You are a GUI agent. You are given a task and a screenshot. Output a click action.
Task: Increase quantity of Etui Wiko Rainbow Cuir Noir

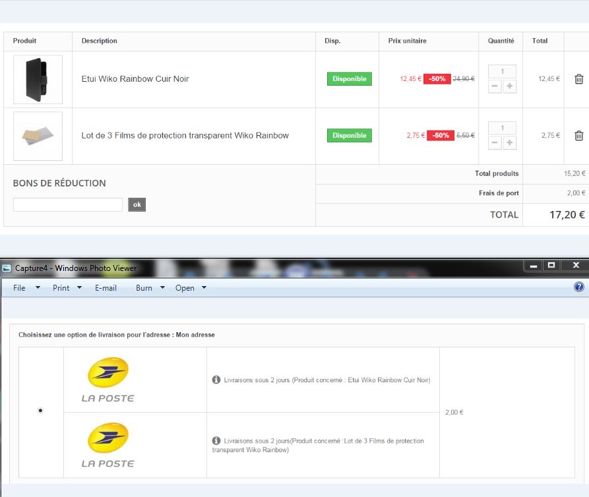509,86
